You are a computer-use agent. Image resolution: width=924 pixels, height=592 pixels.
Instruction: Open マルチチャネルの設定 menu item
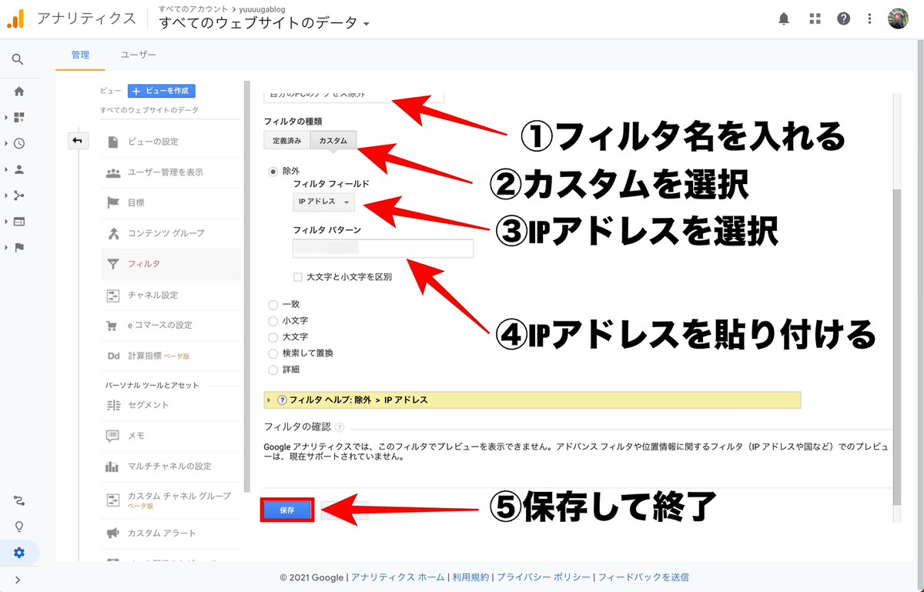coord(170,467)
